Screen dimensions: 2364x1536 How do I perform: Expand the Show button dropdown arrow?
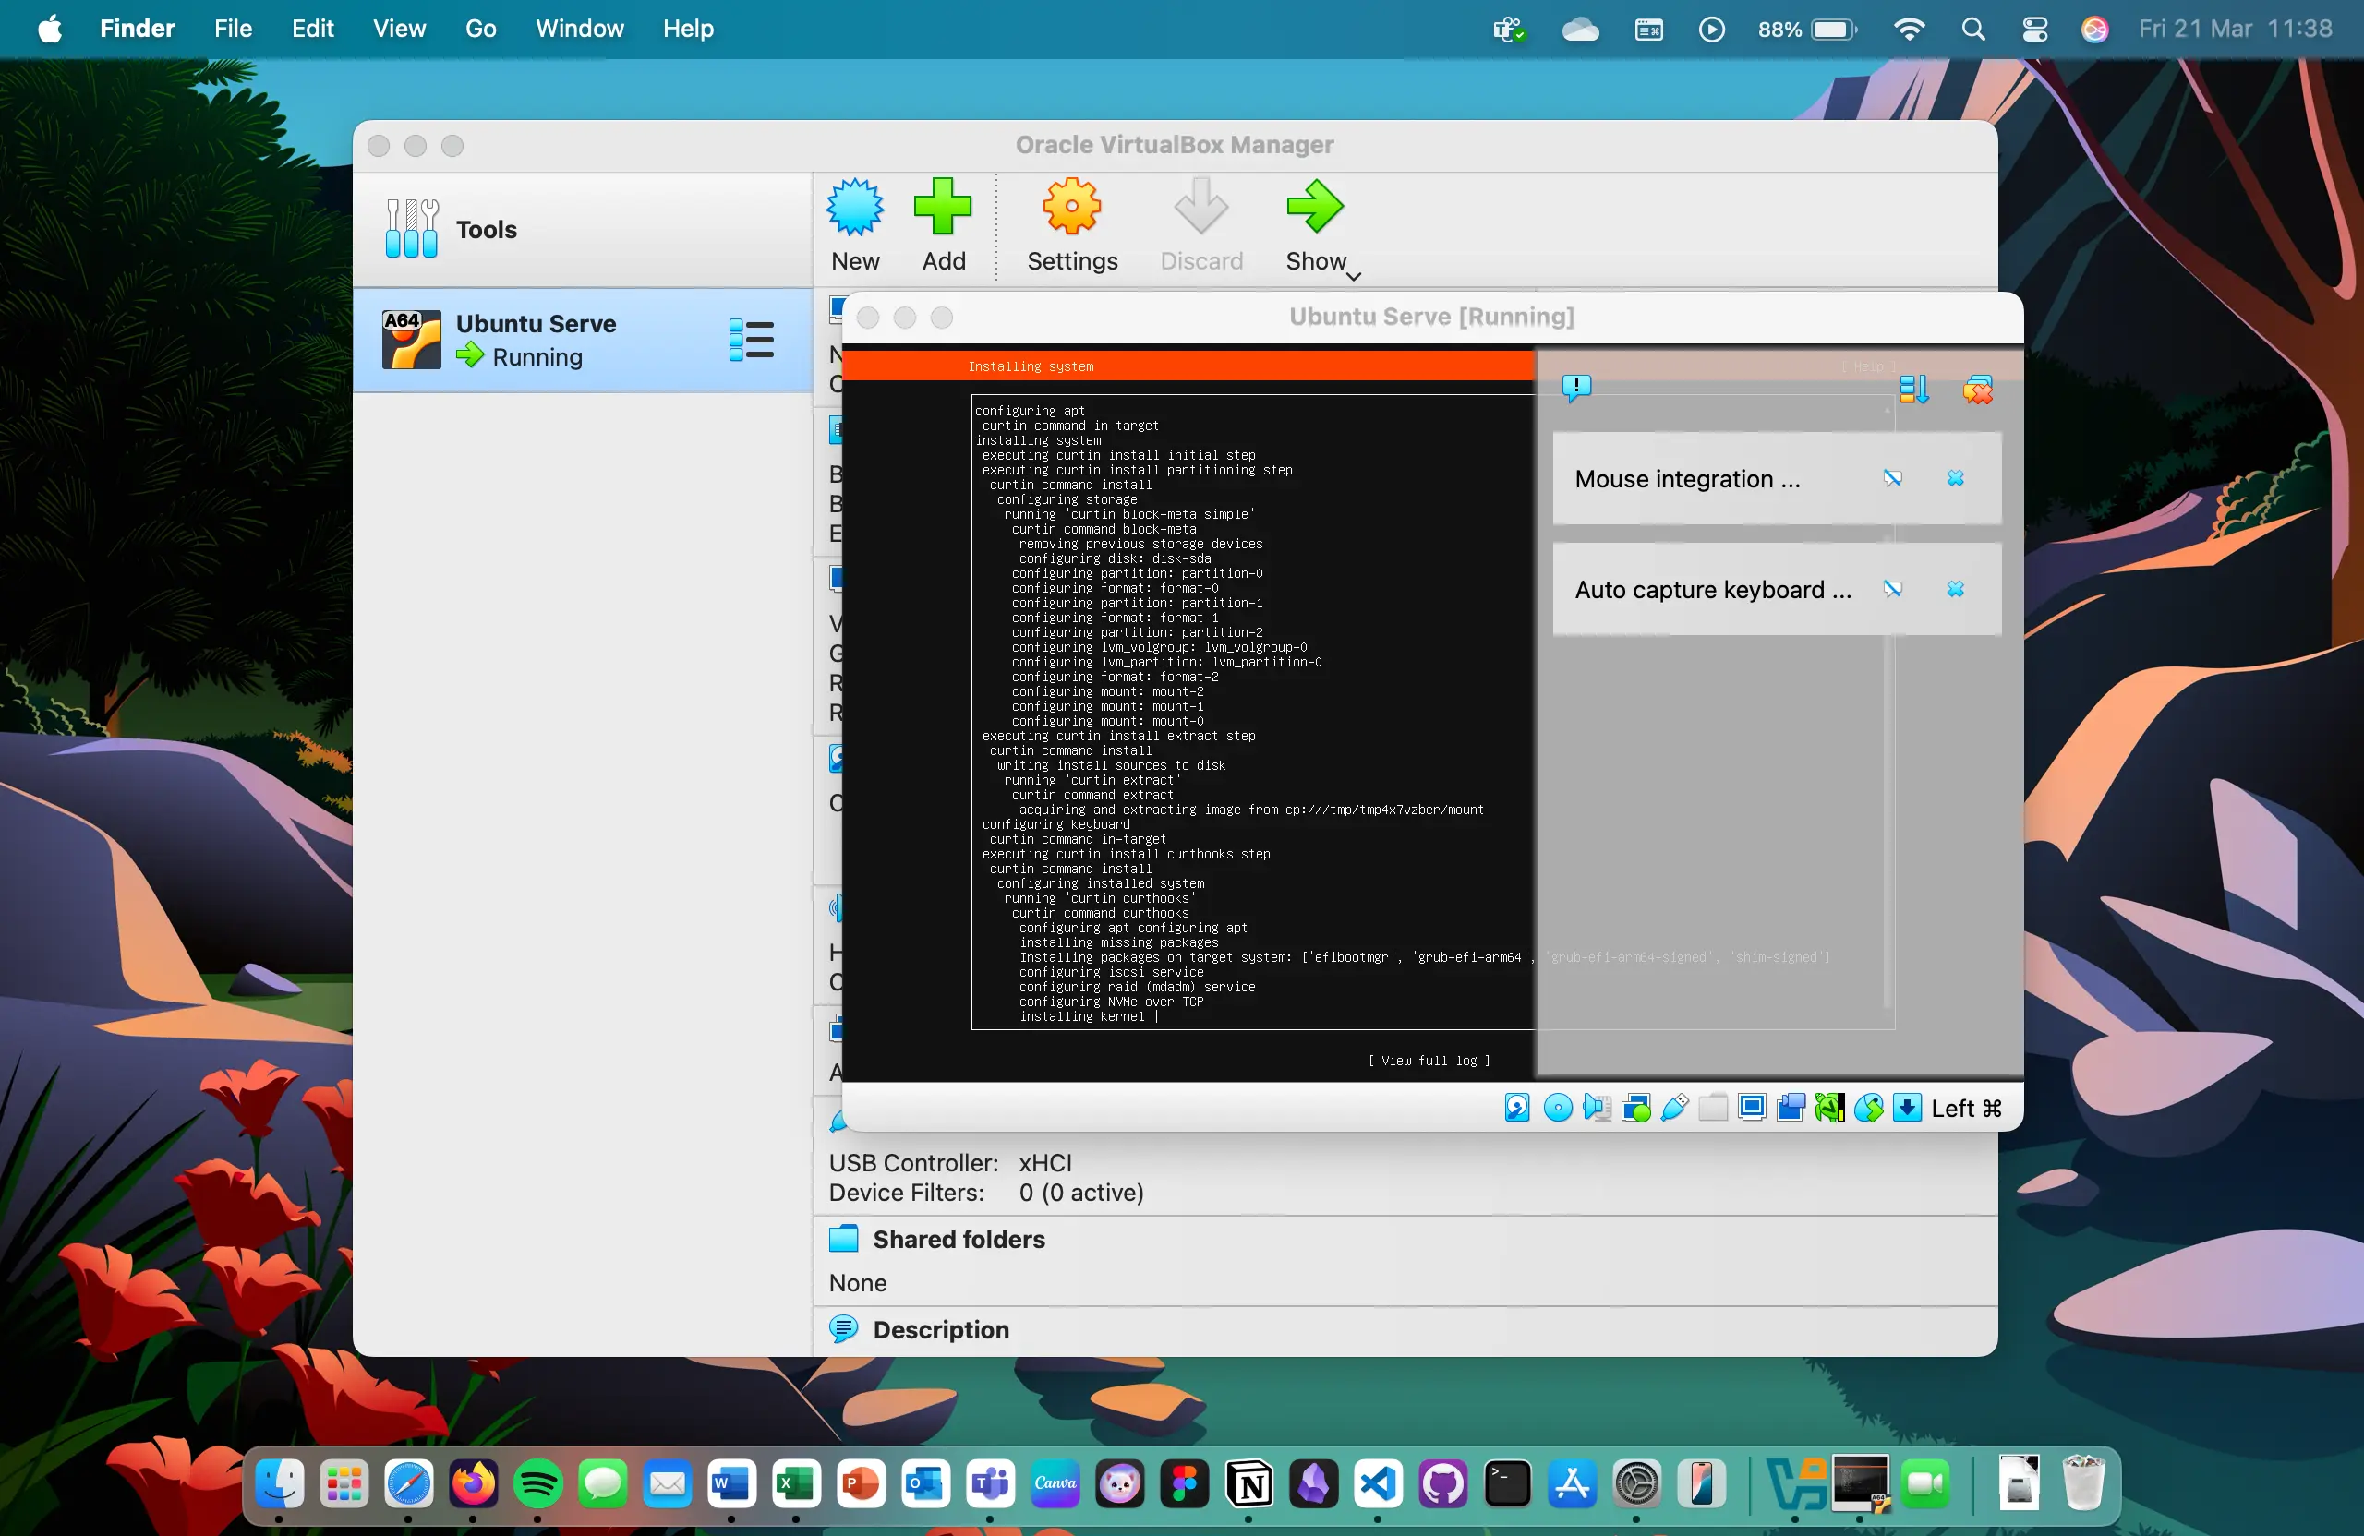pos(1353,276)
